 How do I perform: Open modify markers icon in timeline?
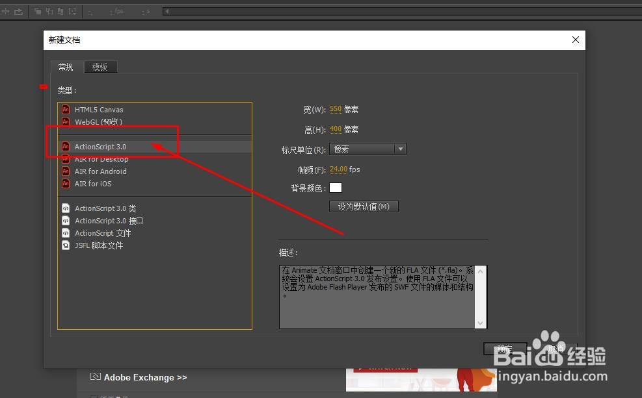(72, 12)
